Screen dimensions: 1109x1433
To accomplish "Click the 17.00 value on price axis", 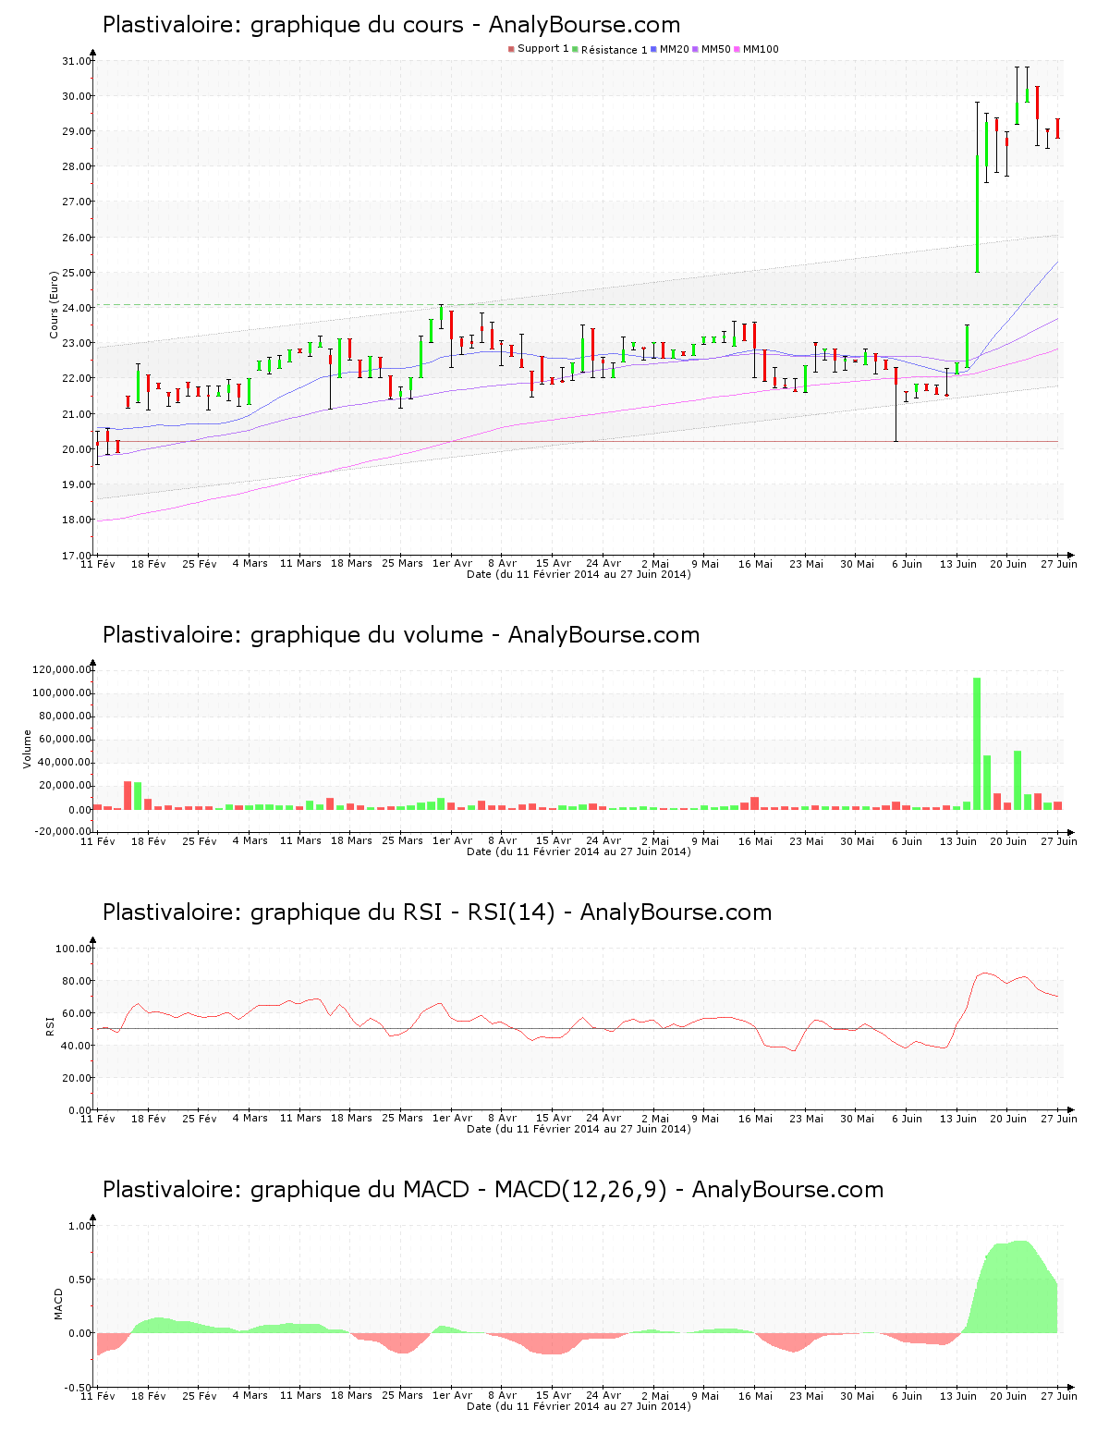I will pos(76,556).
